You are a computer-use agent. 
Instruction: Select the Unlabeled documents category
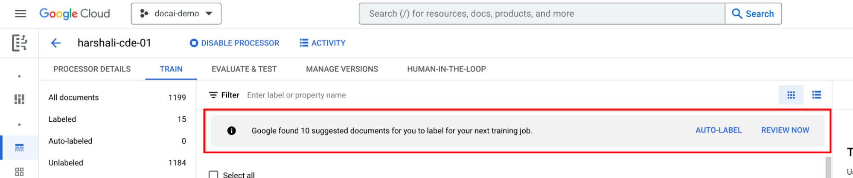click(66, 163)
